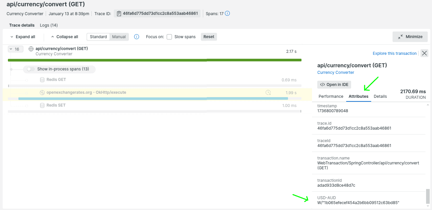Click the clock icon on the OkHttp span row
Screen dimensions: 432x210
pyautogui.click(x=268, y=93)
